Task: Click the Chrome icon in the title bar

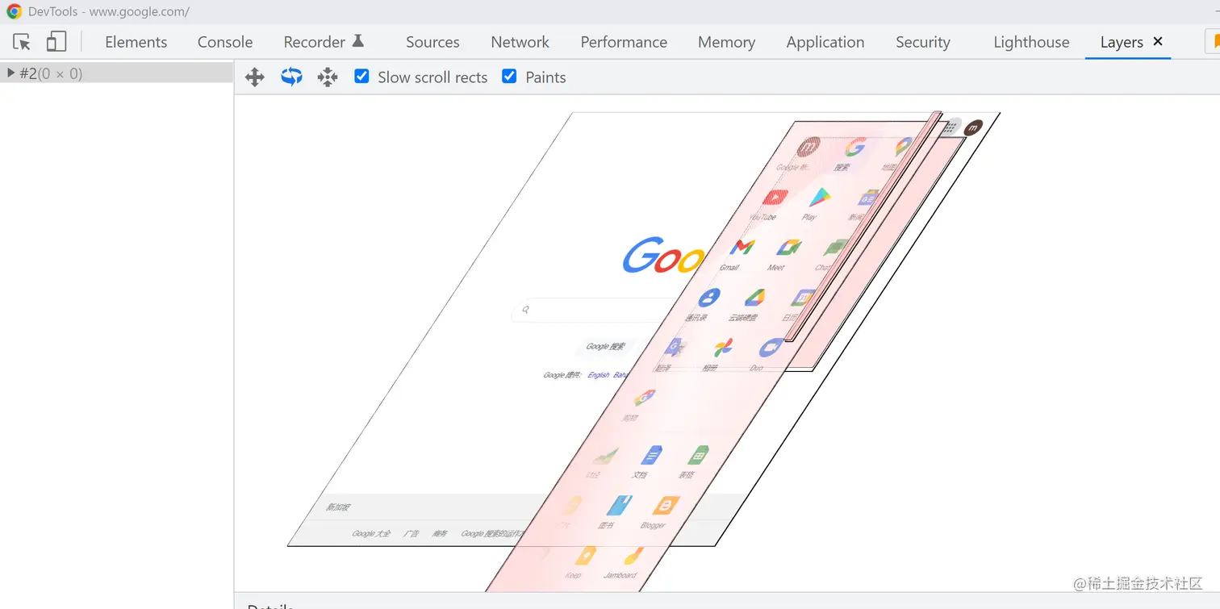Action: coord(14,11)
